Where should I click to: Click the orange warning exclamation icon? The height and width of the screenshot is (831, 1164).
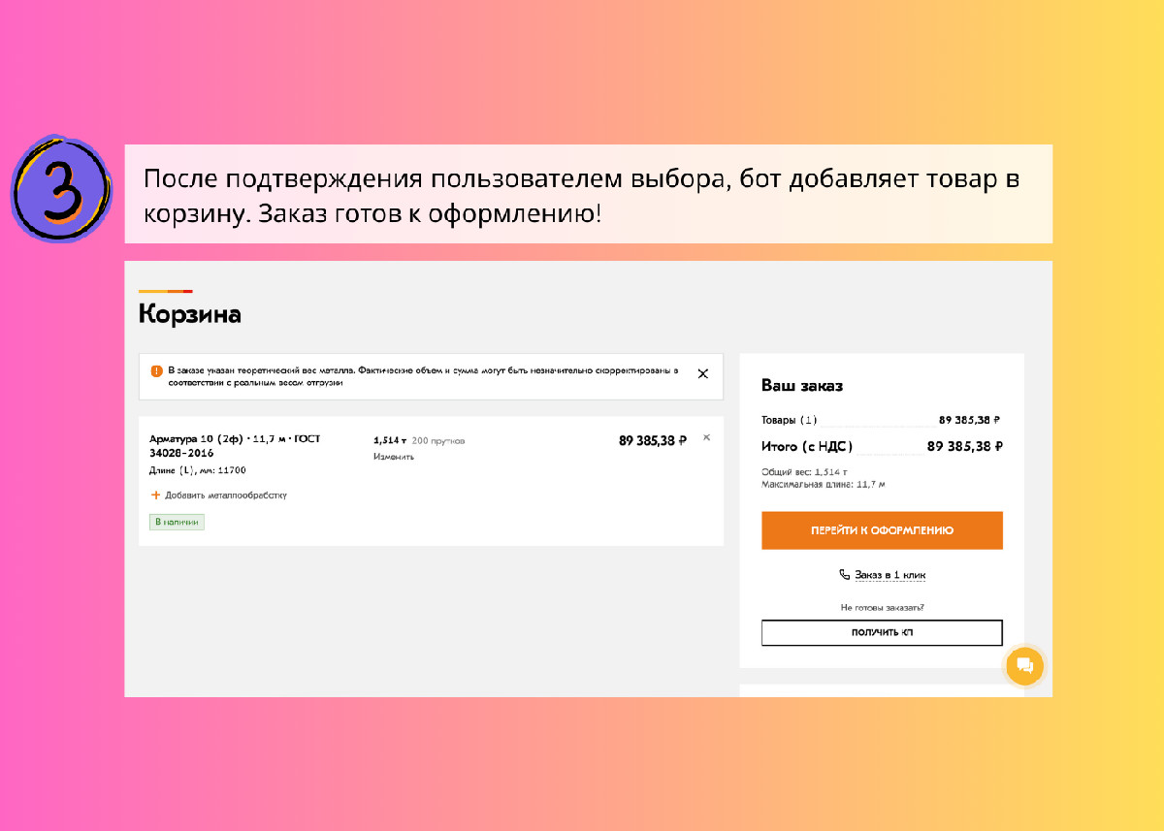click(156, 370)
